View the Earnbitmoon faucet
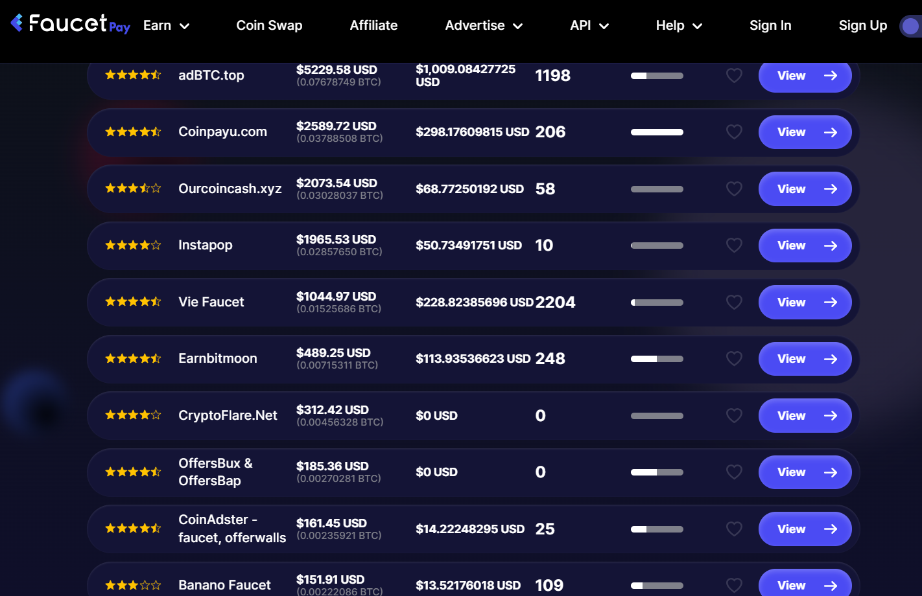This screenshot has height=596, width=922. [x=805, y=359]
